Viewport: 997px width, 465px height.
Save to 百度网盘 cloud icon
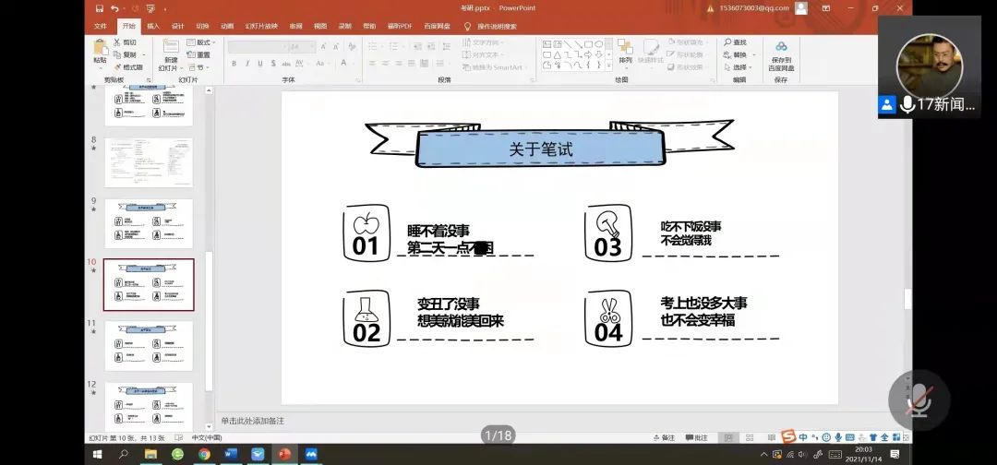click(x=782, y=55)
